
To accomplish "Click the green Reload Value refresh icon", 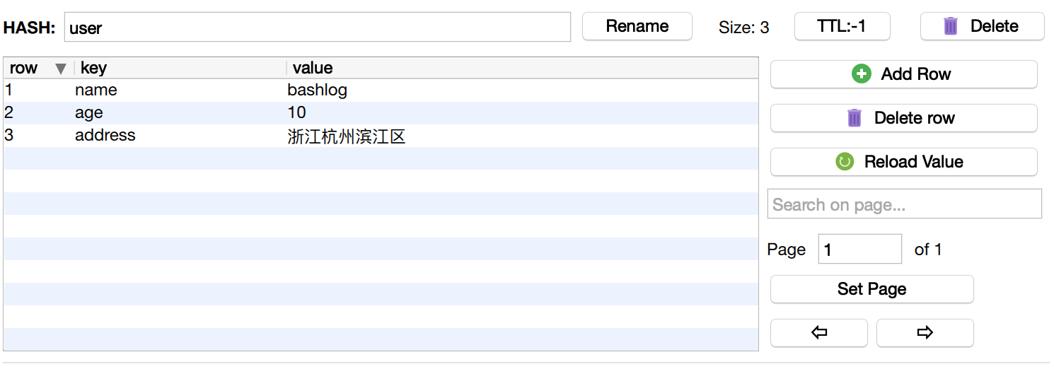I will point(844,162).
